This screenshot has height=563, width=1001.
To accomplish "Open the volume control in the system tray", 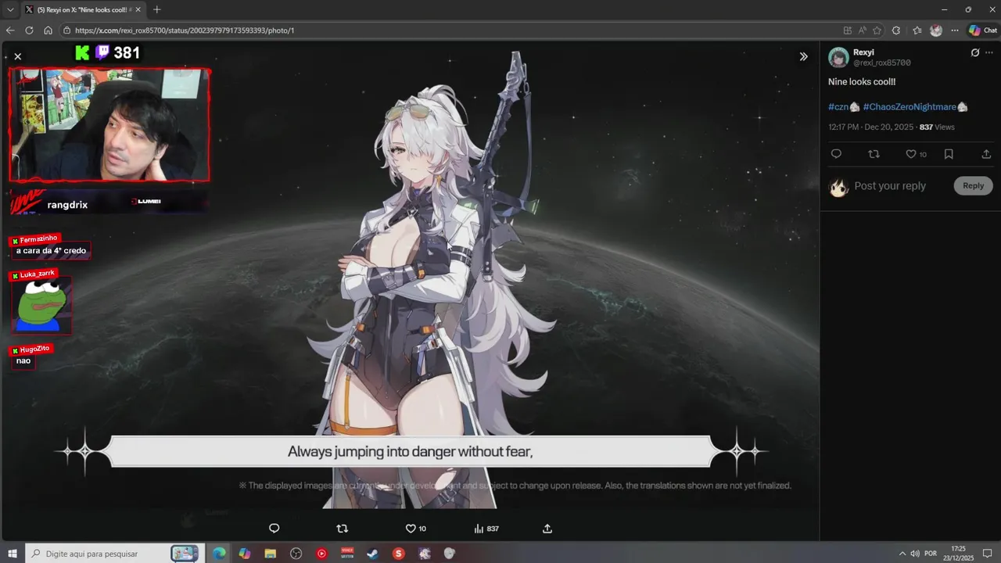I will pyautogui.click(x=915, y=554).
